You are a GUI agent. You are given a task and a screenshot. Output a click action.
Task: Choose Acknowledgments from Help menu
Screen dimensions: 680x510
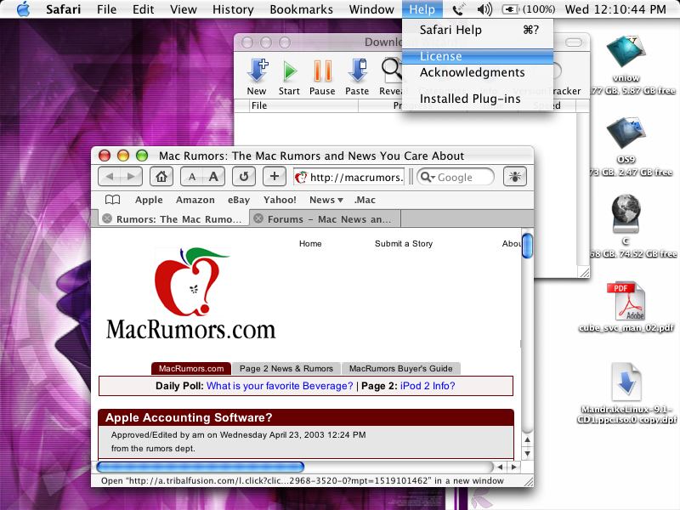(478, 72)
